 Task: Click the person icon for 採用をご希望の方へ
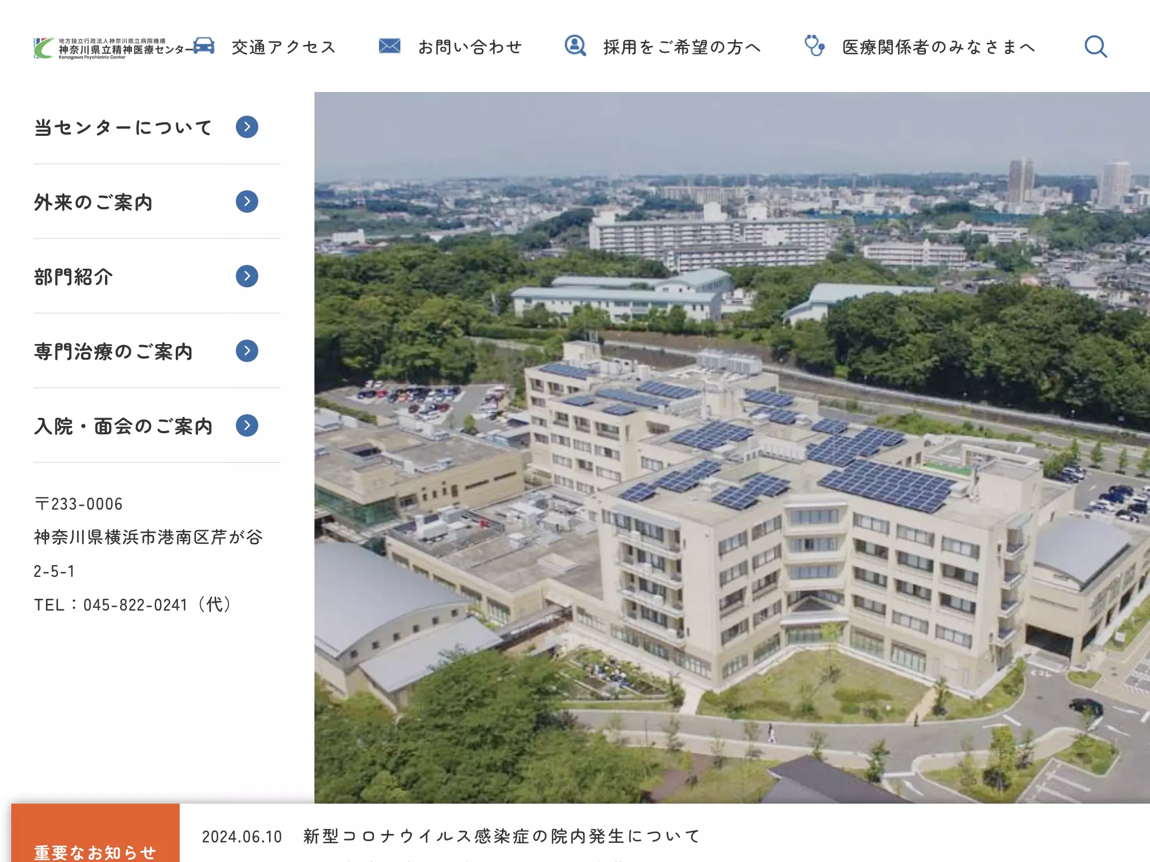click(576, 46)
